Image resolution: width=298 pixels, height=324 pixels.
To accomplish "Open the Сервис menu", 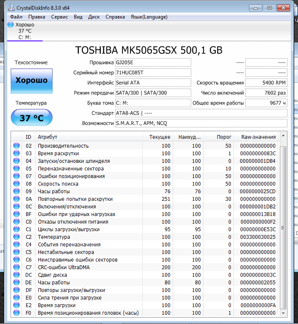I will (60, 17).
